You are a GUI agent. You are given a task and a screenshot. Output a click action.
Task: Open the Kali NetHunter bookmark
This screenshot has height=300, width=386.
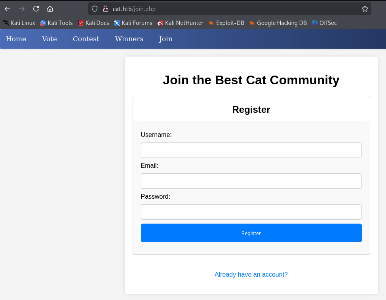pos(180,23)
